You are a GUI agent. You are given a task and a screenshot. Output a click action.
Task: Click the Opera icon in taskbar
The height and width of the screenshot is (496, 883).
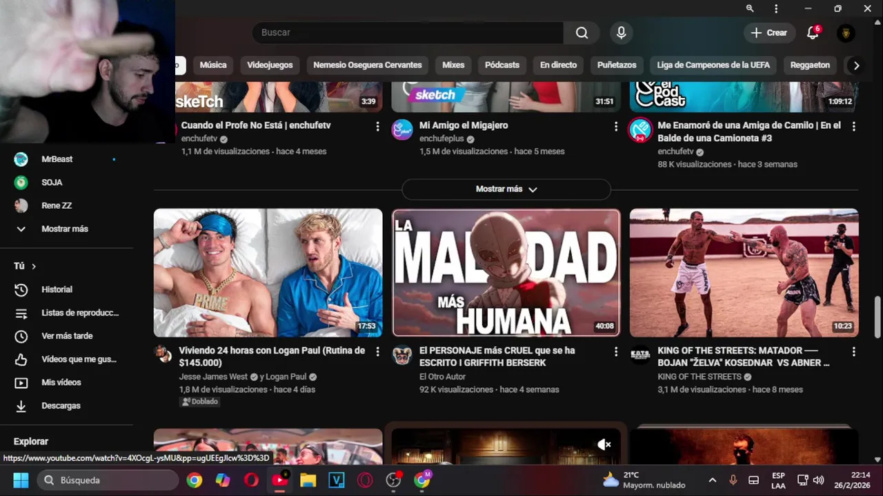[x=251, y=480]
